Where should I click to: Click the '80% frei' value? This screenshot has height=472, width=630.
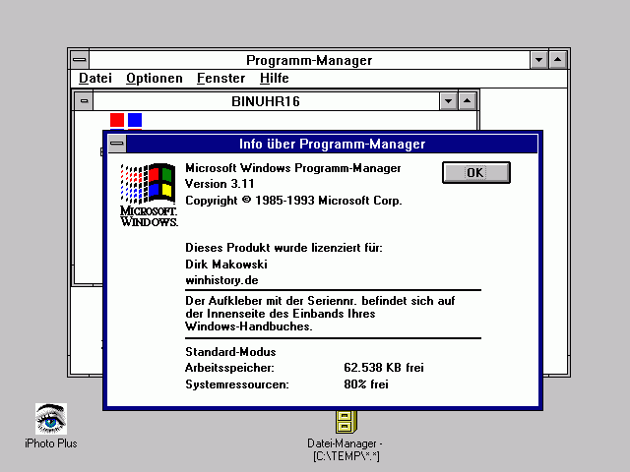click(x=366, y=384)
